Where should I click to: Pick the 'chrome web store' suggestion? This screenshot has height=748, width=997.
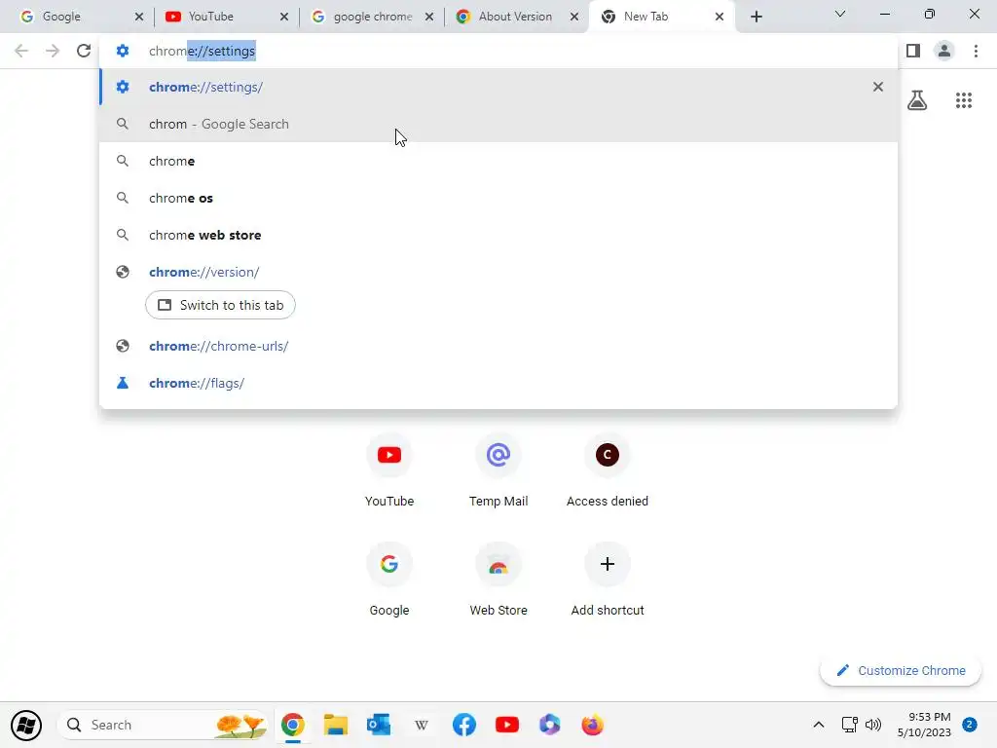(x=498, y=235)
